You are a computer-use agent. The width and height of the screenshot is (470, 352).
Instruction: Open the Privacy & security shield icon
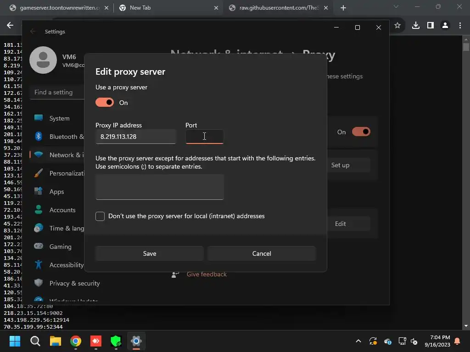coord(39,283)
